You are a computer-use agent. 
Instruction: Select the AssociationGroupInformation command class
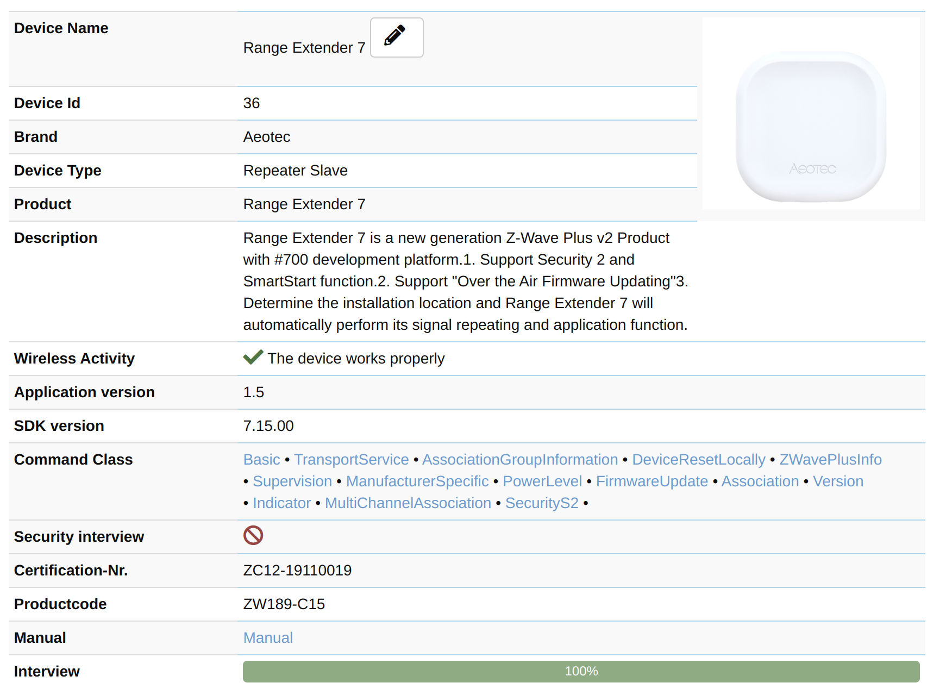519,459
